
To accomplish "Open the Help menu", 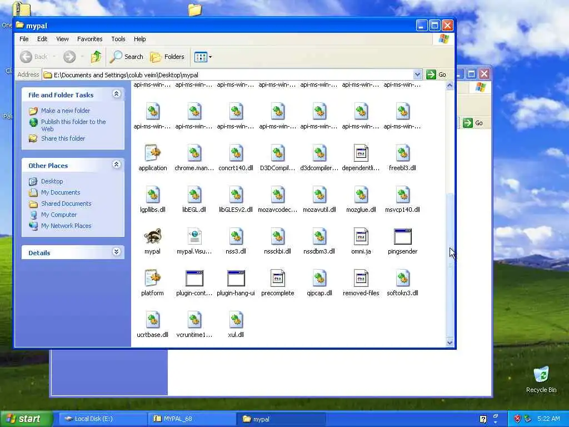I will pyautogui.click(x=139, y=39).
